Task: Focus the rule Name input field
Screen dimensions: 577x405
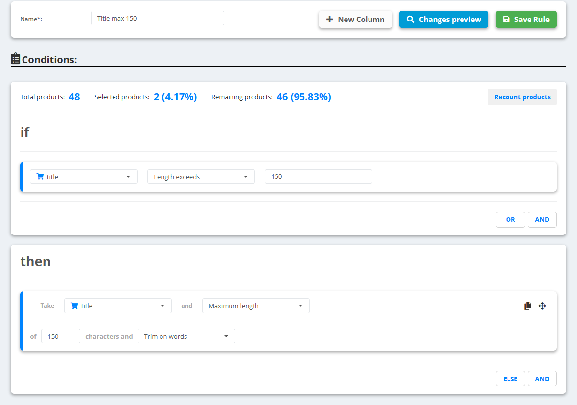Action: (158, 18)
